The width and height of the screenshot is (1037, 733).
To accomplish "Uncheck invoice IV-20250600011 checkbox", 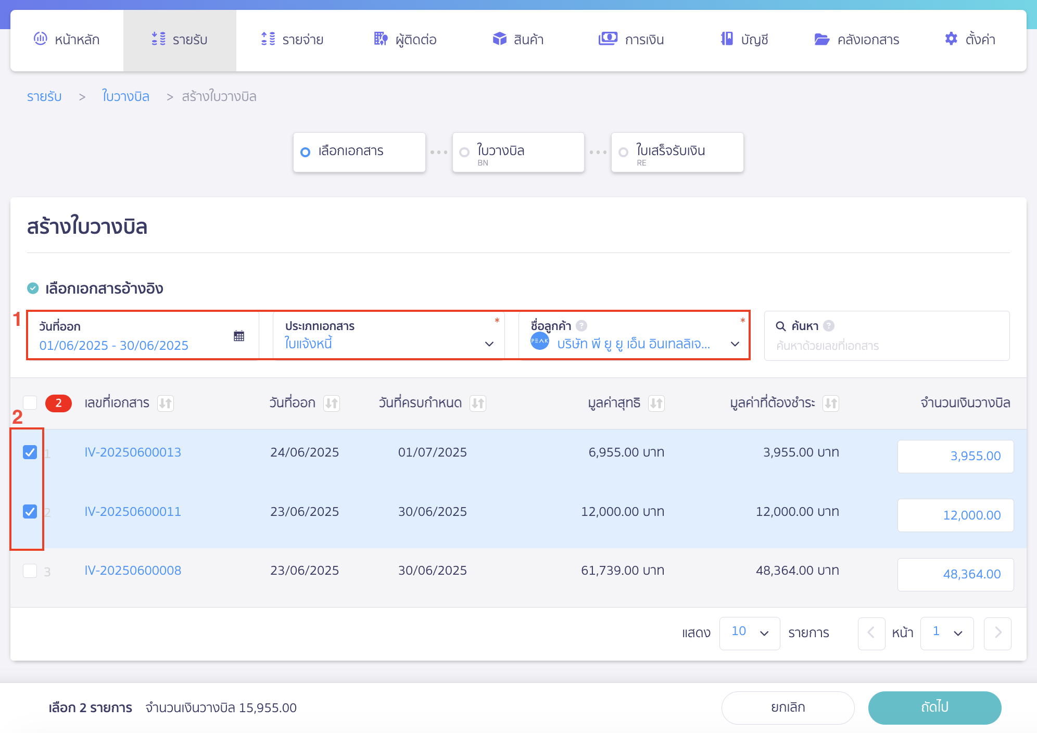I will [x=30, y=512].
